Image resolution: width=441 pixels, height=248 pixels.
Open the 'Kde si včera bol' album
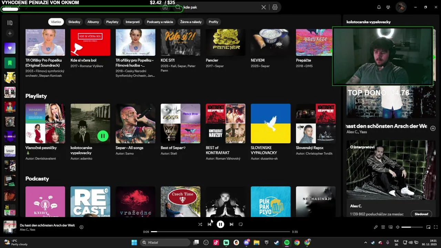[x=90, y=42]
